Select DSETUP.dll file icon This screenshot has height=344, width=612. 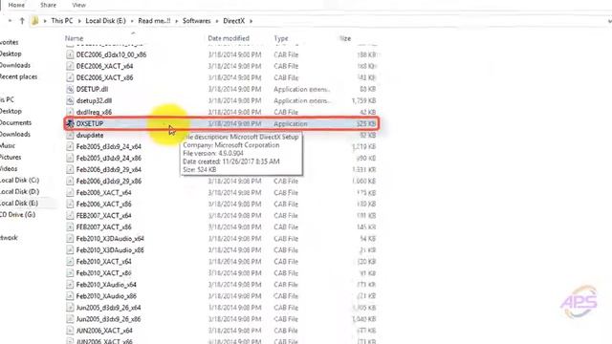click(70, 89)
